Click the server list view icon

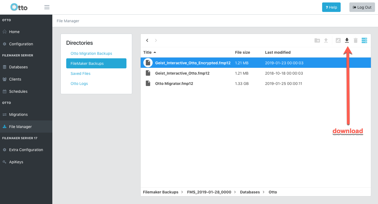[x=364, y=40]
